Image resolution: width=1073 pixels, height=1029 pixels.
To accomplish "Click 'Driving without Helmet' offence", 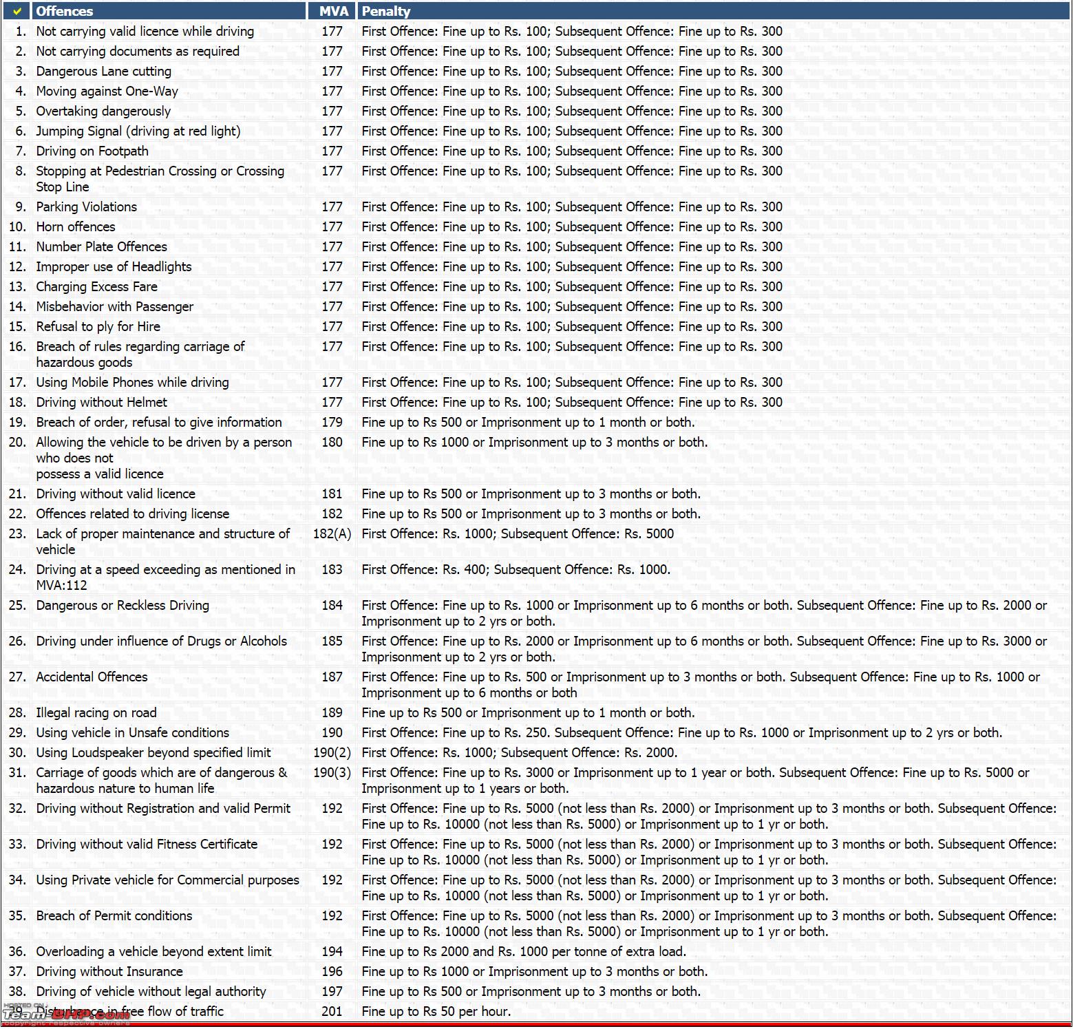I will [x=102, y=402].
